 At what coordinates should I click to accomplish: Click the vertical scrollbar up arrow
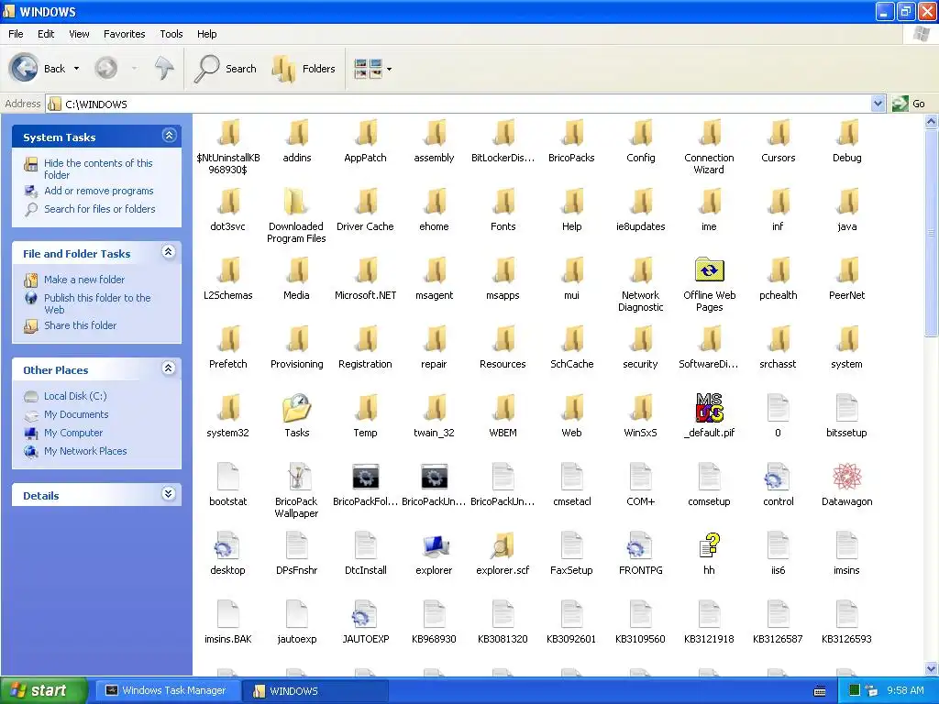click(x=932, y=122)
